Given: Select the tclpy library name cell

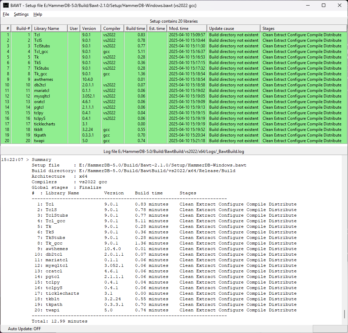Looking at the screenshot, I should coord(50,113).
